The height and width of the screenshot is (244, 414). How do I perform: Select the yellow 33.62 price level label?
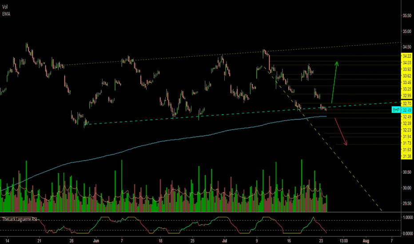tap(406, 76)
